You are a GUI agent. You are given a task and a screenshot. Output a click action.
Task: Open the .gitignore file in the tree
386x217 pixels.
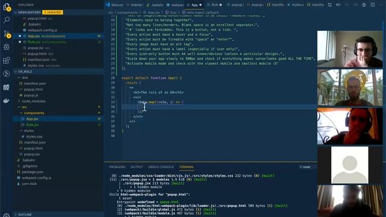(x=30, y=166)
